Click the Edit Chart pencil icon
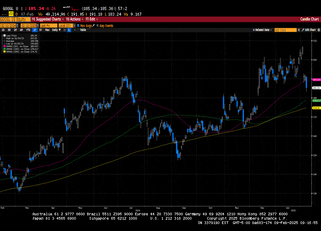The image size is (321, 231). pyautogui.click(x=302, y=30)
